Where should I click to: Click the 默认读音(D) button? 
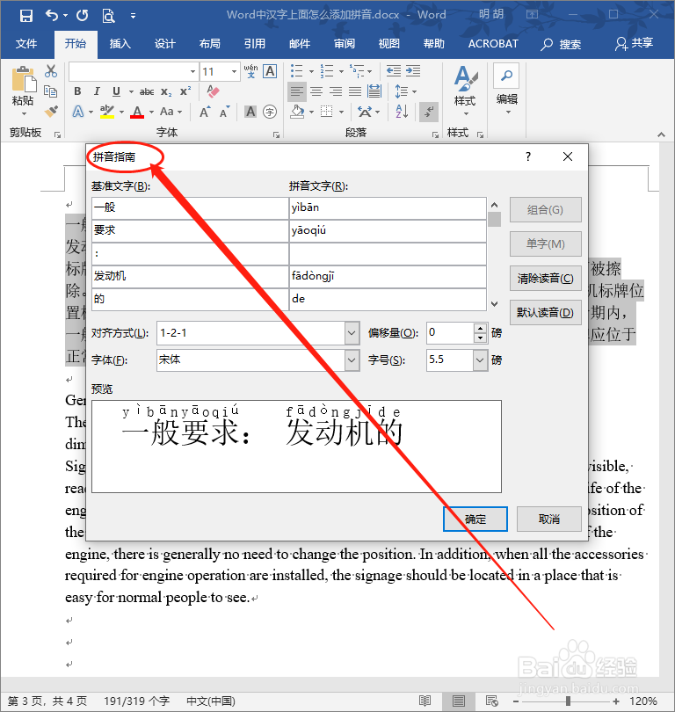click(545, 312)
